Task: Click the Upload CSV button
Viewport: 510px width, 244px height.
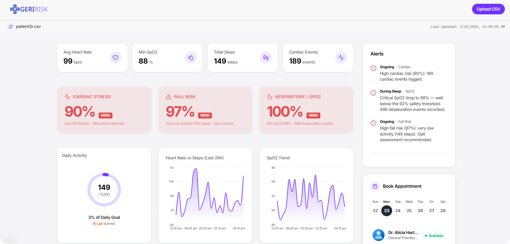Action: pos(488,9)
